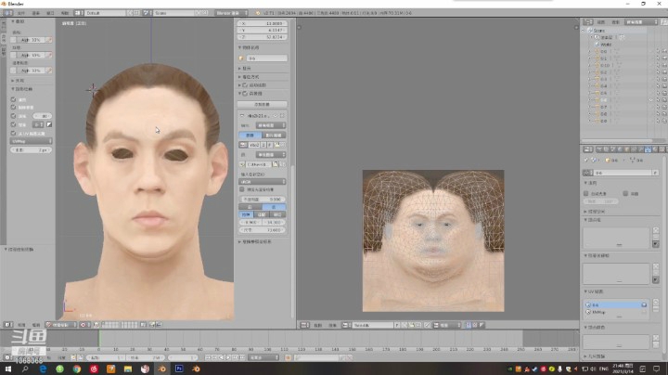Image resolution: width=668 pixels, height=375 pixels.
Task: Click the UV editor type icon
Action: [x=304, y=325]
